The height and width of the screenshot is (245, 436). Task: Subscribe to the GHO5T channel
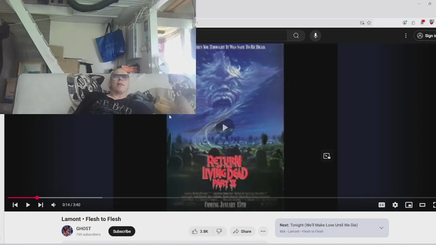pos(122,231)
